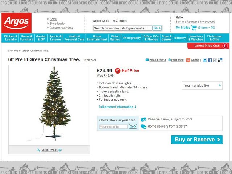Open Latest Price Cuts tab
The image size is (232, 174).
click(208, 46)
